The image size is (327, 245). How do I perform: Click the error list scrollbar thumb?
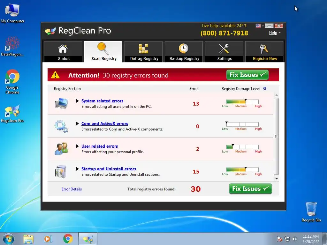pyautogui.click(x=277, y=136)
